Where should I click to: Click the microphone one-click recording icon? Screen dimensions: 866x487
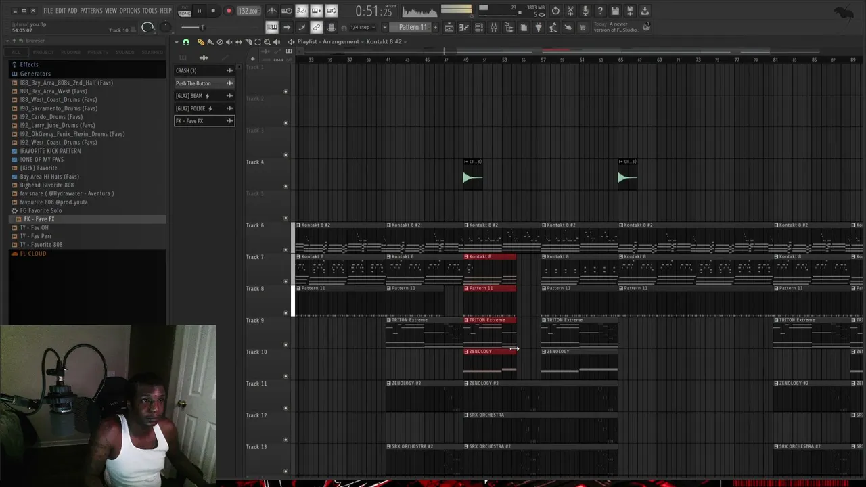tap(585, 11)
